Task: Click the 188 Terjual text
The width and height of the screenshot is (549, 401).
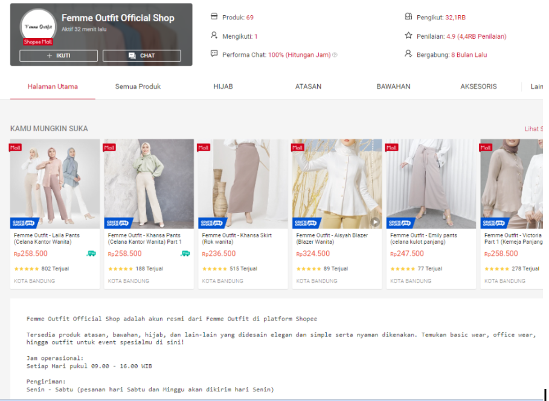Action: tap(149, 269)
